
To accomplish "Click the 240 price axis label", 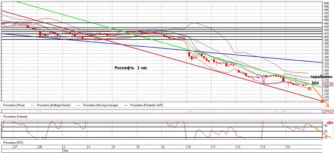I will [x=326, y=91].
